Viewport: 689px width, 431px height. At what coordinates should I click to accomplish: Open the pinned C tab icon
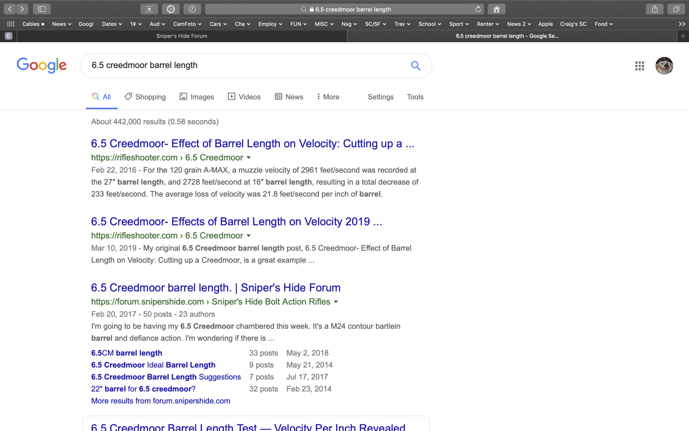[9, 36]
